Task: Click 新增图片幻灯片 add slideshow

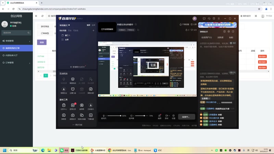Action: coord(77,67)
